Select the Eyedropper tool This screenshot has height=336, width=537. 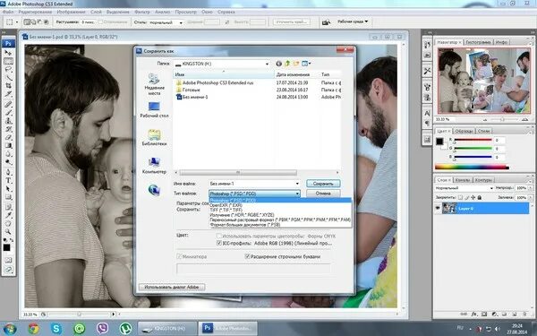pyautogui.click(x=8, y=215)
